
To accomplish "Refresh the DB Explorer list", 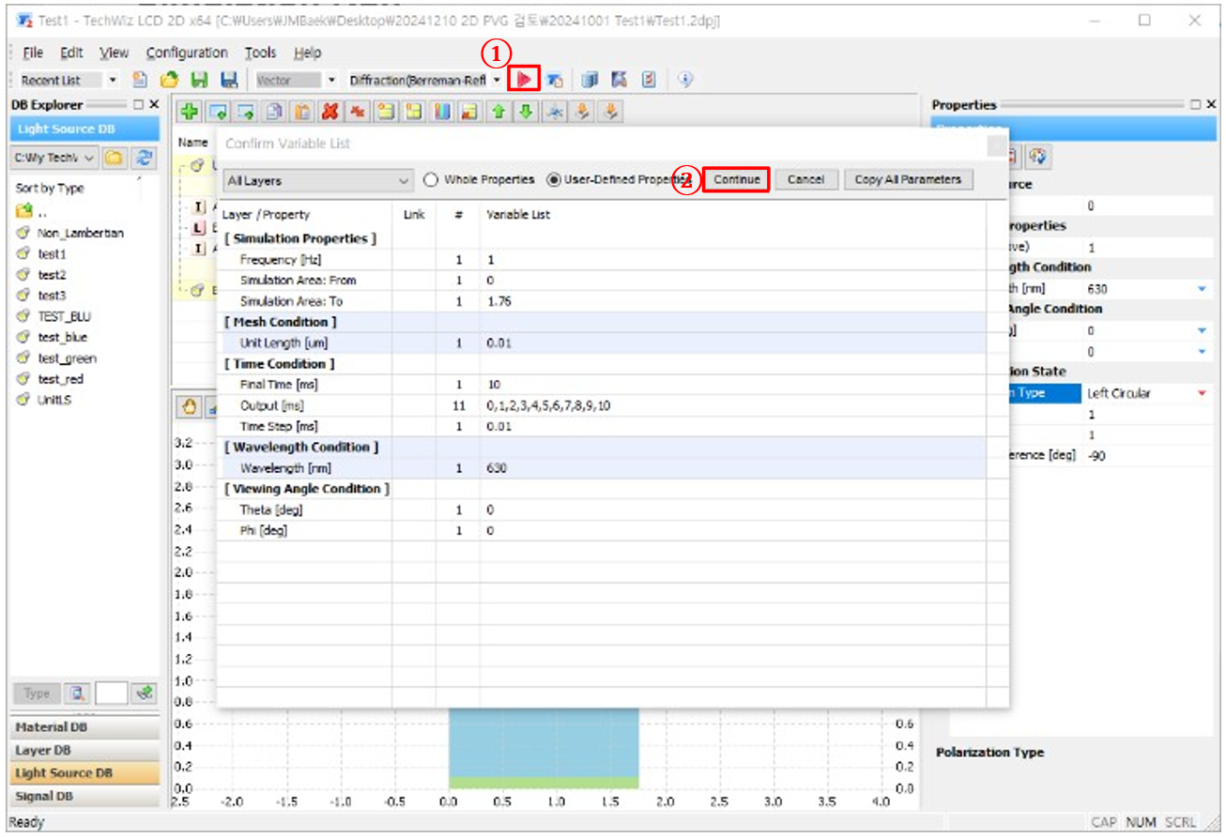I will coord(144,158).
